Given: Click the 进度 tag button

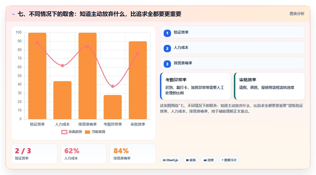Looking at the screenshot, I should point(209,160).
